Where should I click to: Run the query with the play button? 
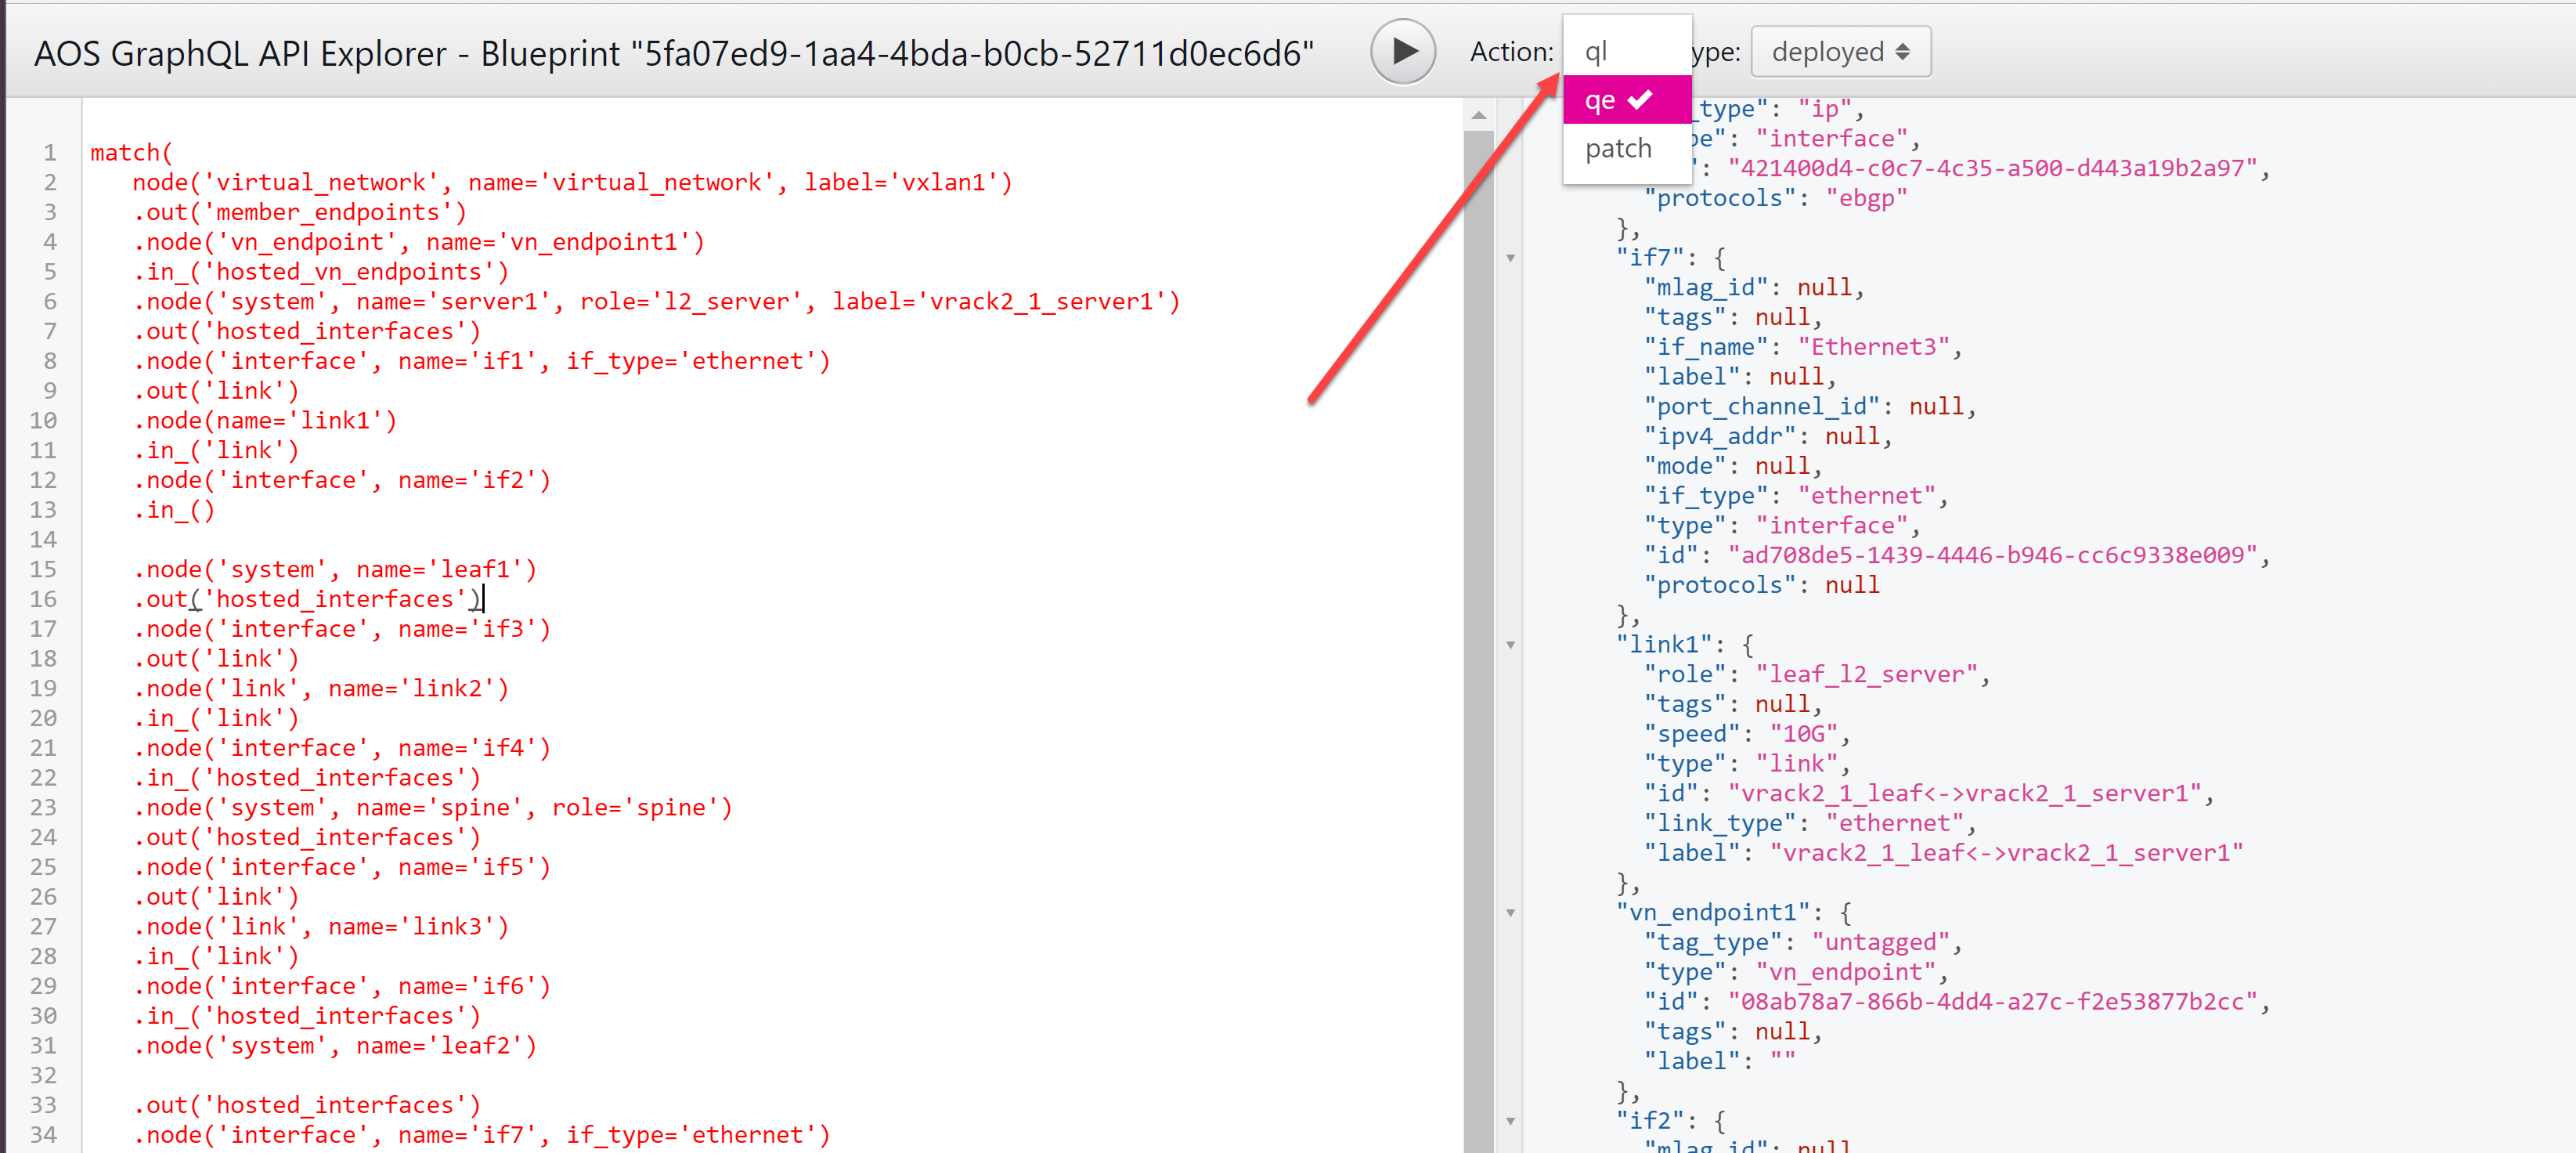pyautogui.click(x=1402, y=51)
